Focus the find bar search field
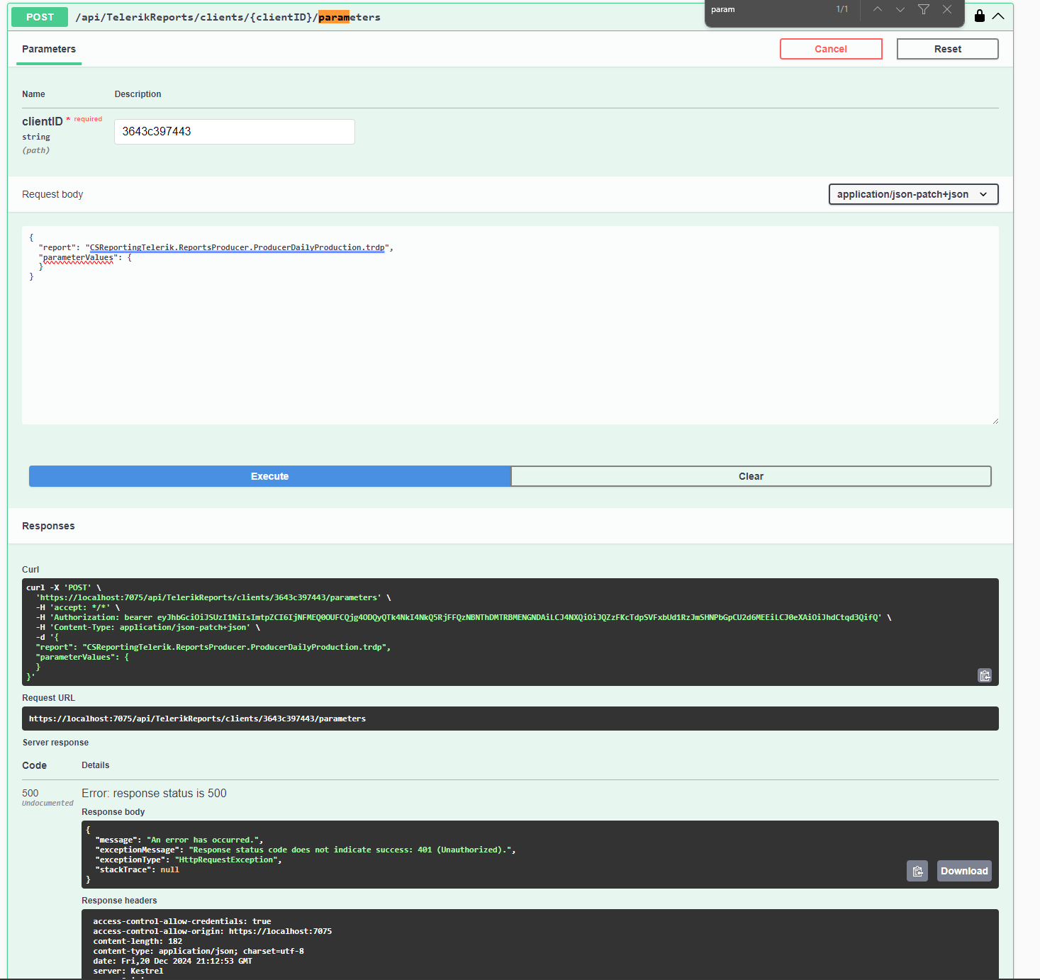Screen dimensions: 1040x980 click(766, 10)
